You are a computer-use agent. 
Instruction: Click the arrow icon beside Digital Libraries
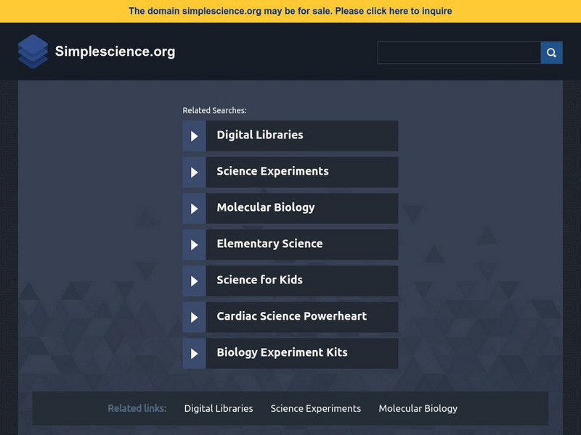tap(194, 136)
